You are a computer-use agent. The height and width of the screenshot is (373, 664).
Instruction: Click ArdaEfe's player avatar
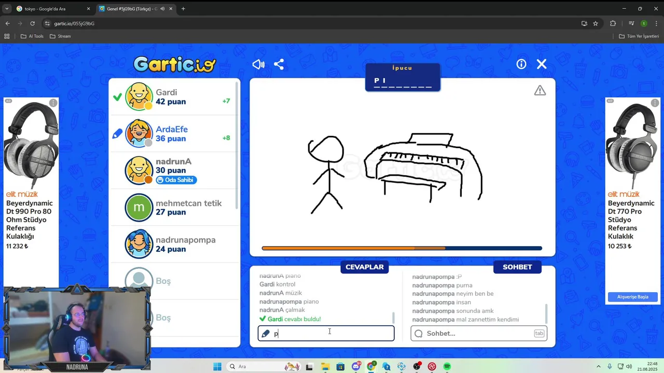pos(139,134)
